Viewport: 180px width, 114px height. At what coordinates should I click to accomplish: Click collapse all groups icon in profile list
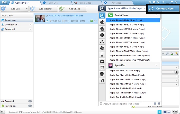click(x=159, y=103)
